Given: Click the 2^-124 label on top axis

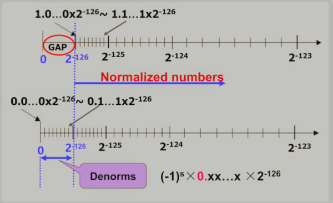Looking at the screenshot, I should coord(176,57).
